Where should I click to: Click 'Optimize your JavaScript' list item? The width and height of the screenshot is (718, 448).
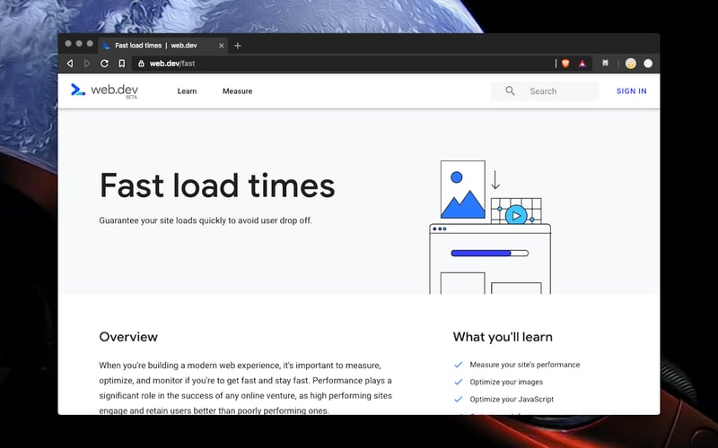[x=512, y=399]
